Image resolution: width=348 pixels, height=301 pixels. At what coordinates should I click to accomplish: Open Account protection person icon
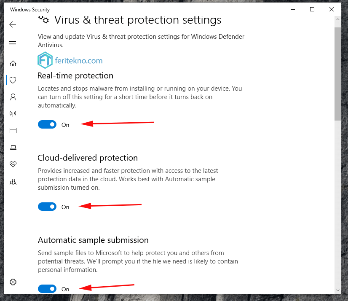pyautogui.click(x=13, y=97)
